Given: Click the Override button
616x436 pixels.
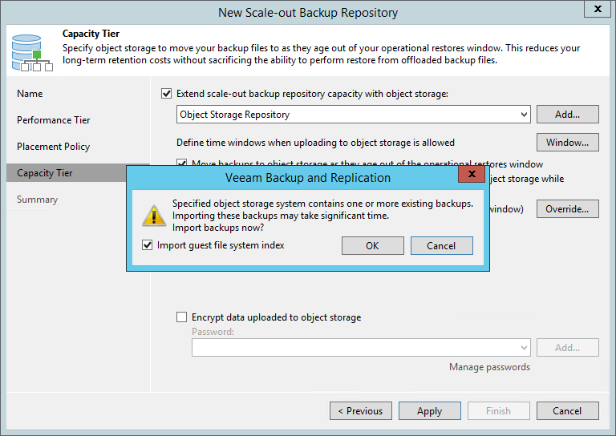Looking at the screenshot, I should tap(567, 209).
